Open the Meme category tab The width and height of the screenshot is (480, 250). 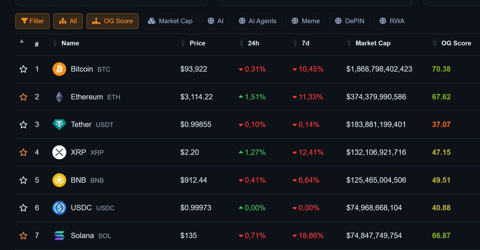pos(306,21)
